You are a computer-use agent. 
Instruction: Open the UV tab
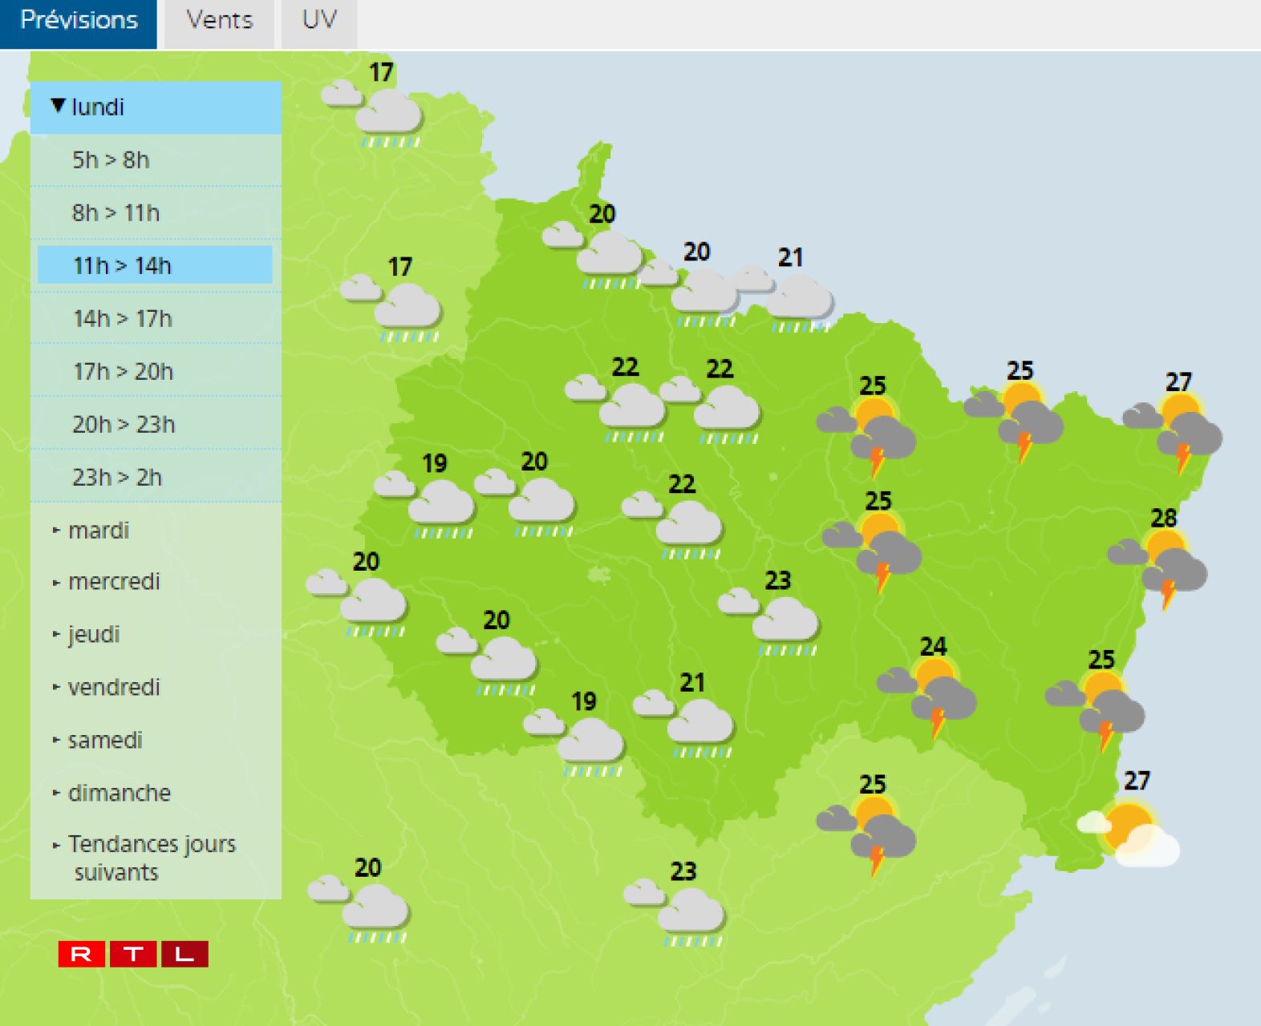click(x=318, y=21)
